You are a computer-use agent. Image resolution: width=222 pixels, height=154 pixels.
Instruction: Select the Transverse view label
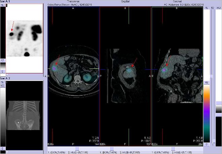coord(74,2)
